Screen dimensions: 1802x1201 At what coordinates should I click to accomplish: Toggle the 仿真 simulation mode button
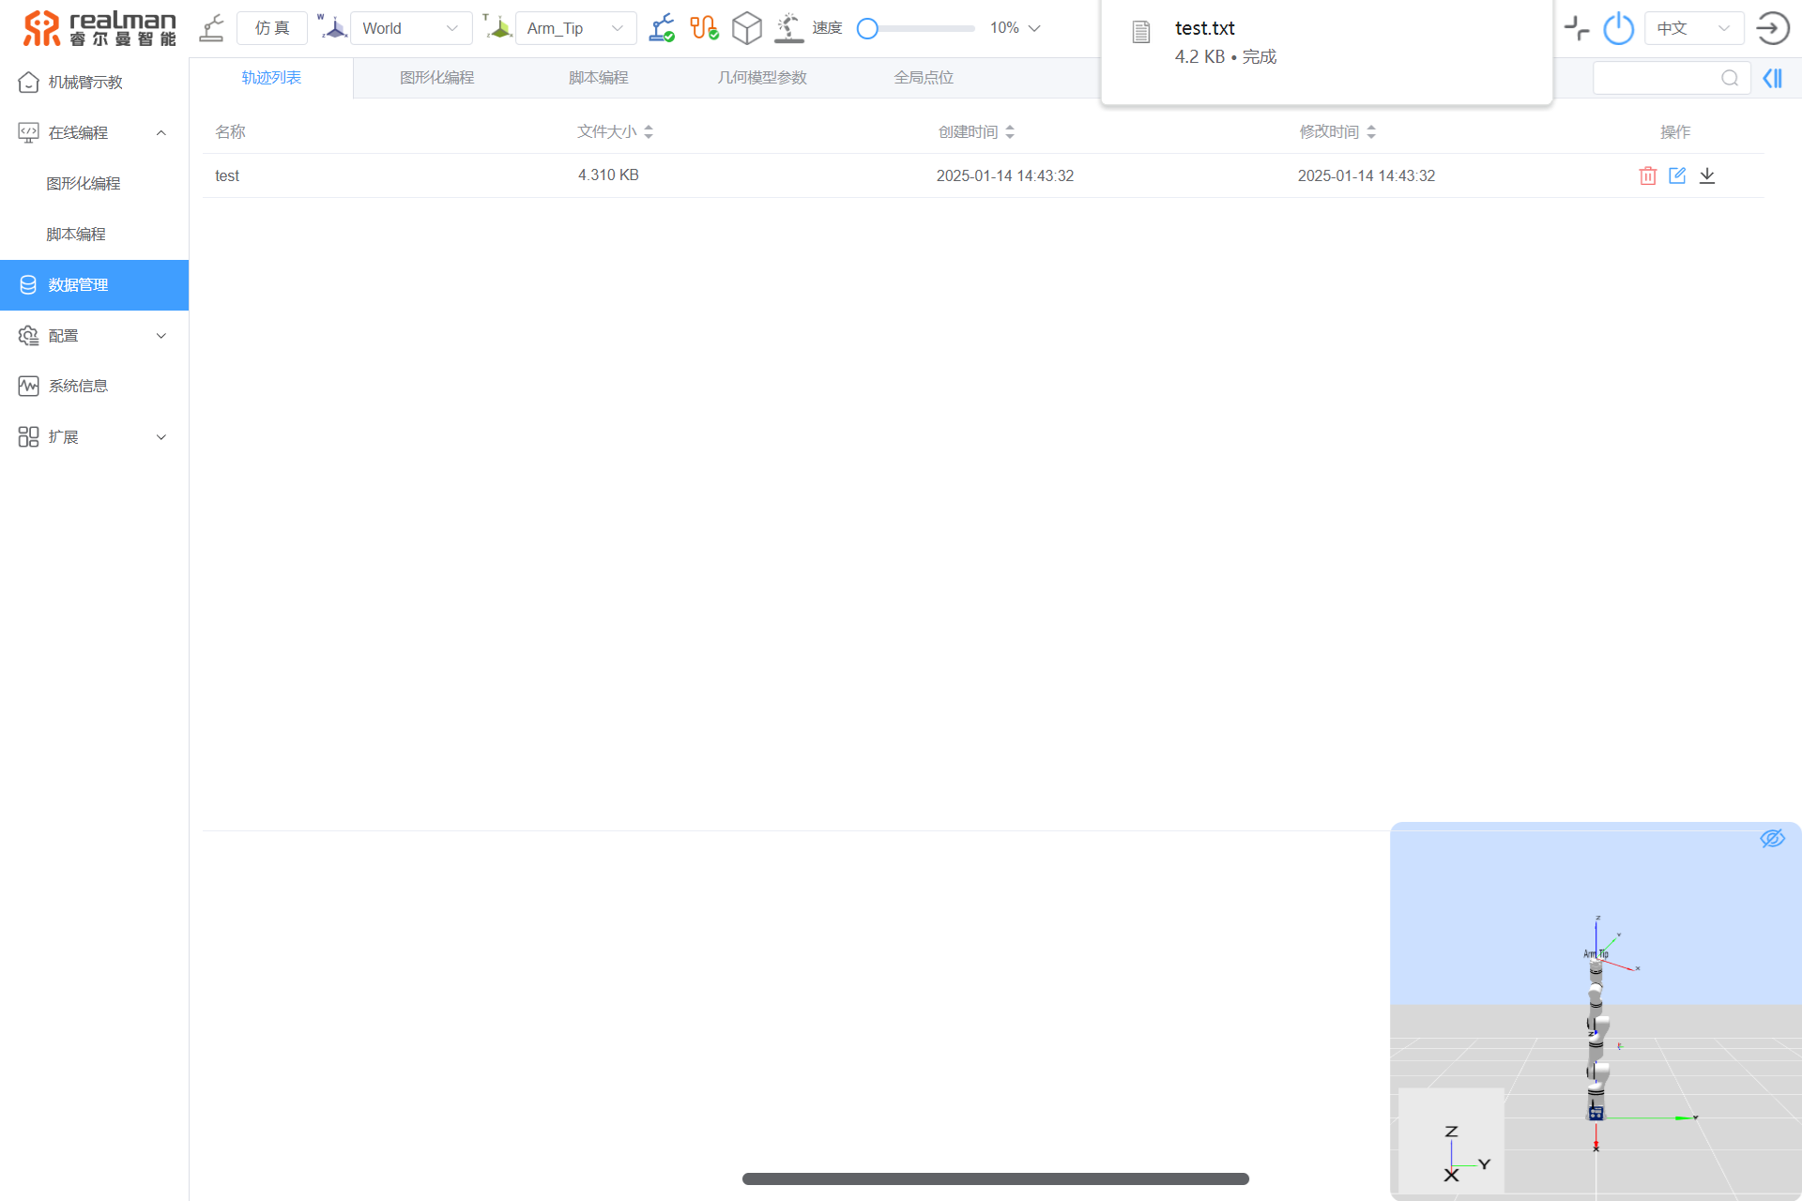point(272,28)
